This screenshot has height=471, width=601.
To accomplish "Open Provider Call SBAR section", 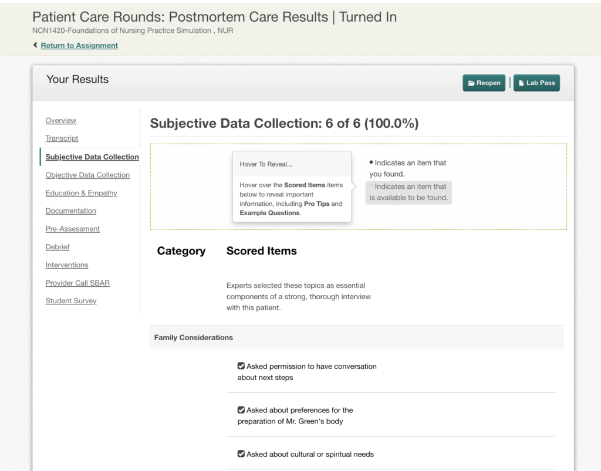I will pos(77,283).
